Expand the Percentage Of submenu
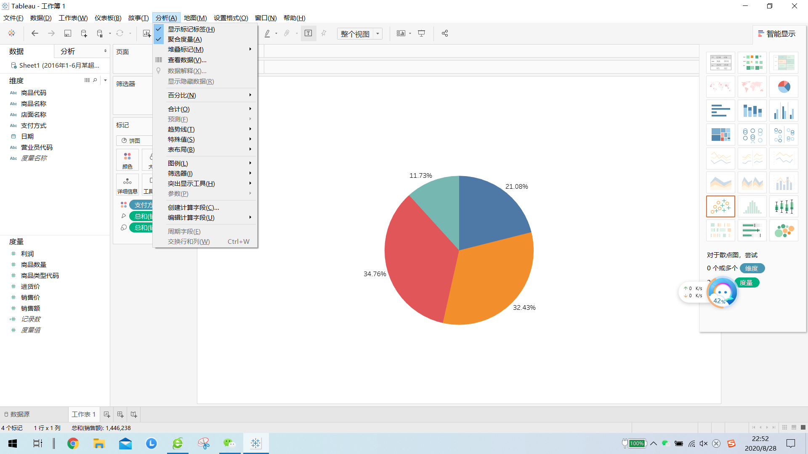The height and width of the screenshot is (454, 808). 206,95
